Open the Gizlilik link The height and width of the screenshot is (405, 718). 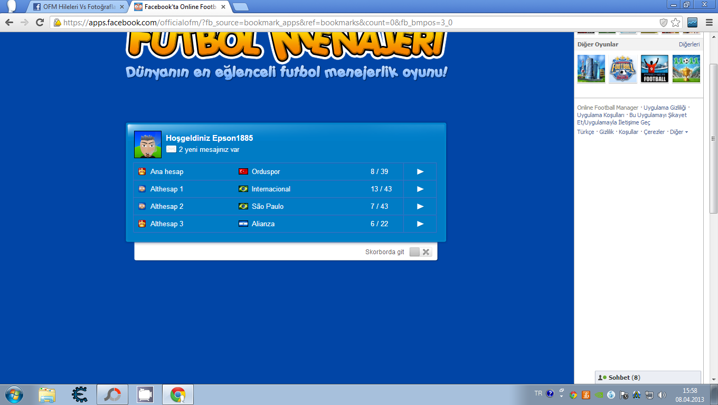click(607, 132)
